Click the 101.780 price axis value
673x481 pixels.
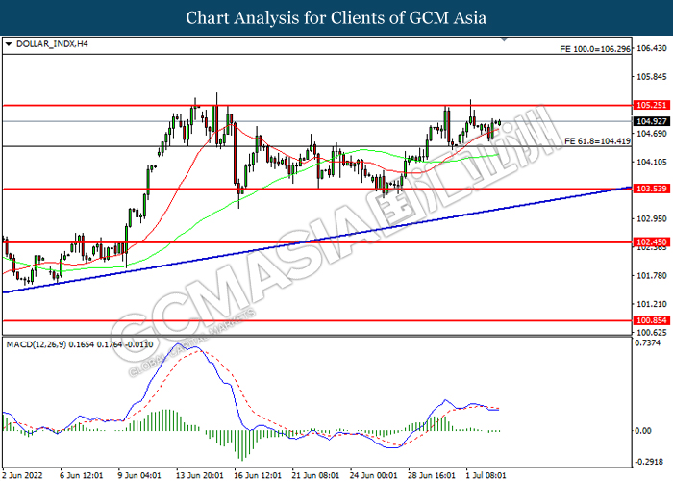coord(652,276)
